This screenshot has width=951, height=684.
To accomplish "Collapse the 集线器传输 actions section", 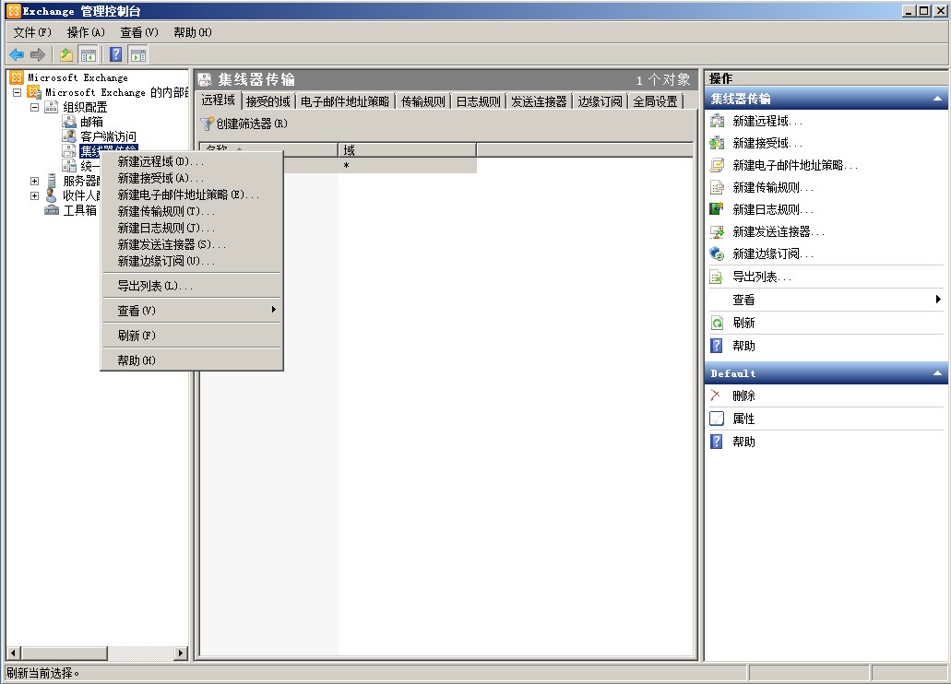I will point(937,99).
